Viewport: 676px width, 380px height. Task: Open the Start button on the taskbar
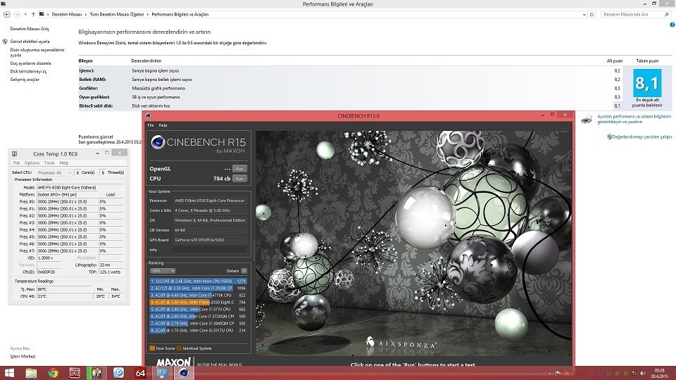tap(8, 373)
